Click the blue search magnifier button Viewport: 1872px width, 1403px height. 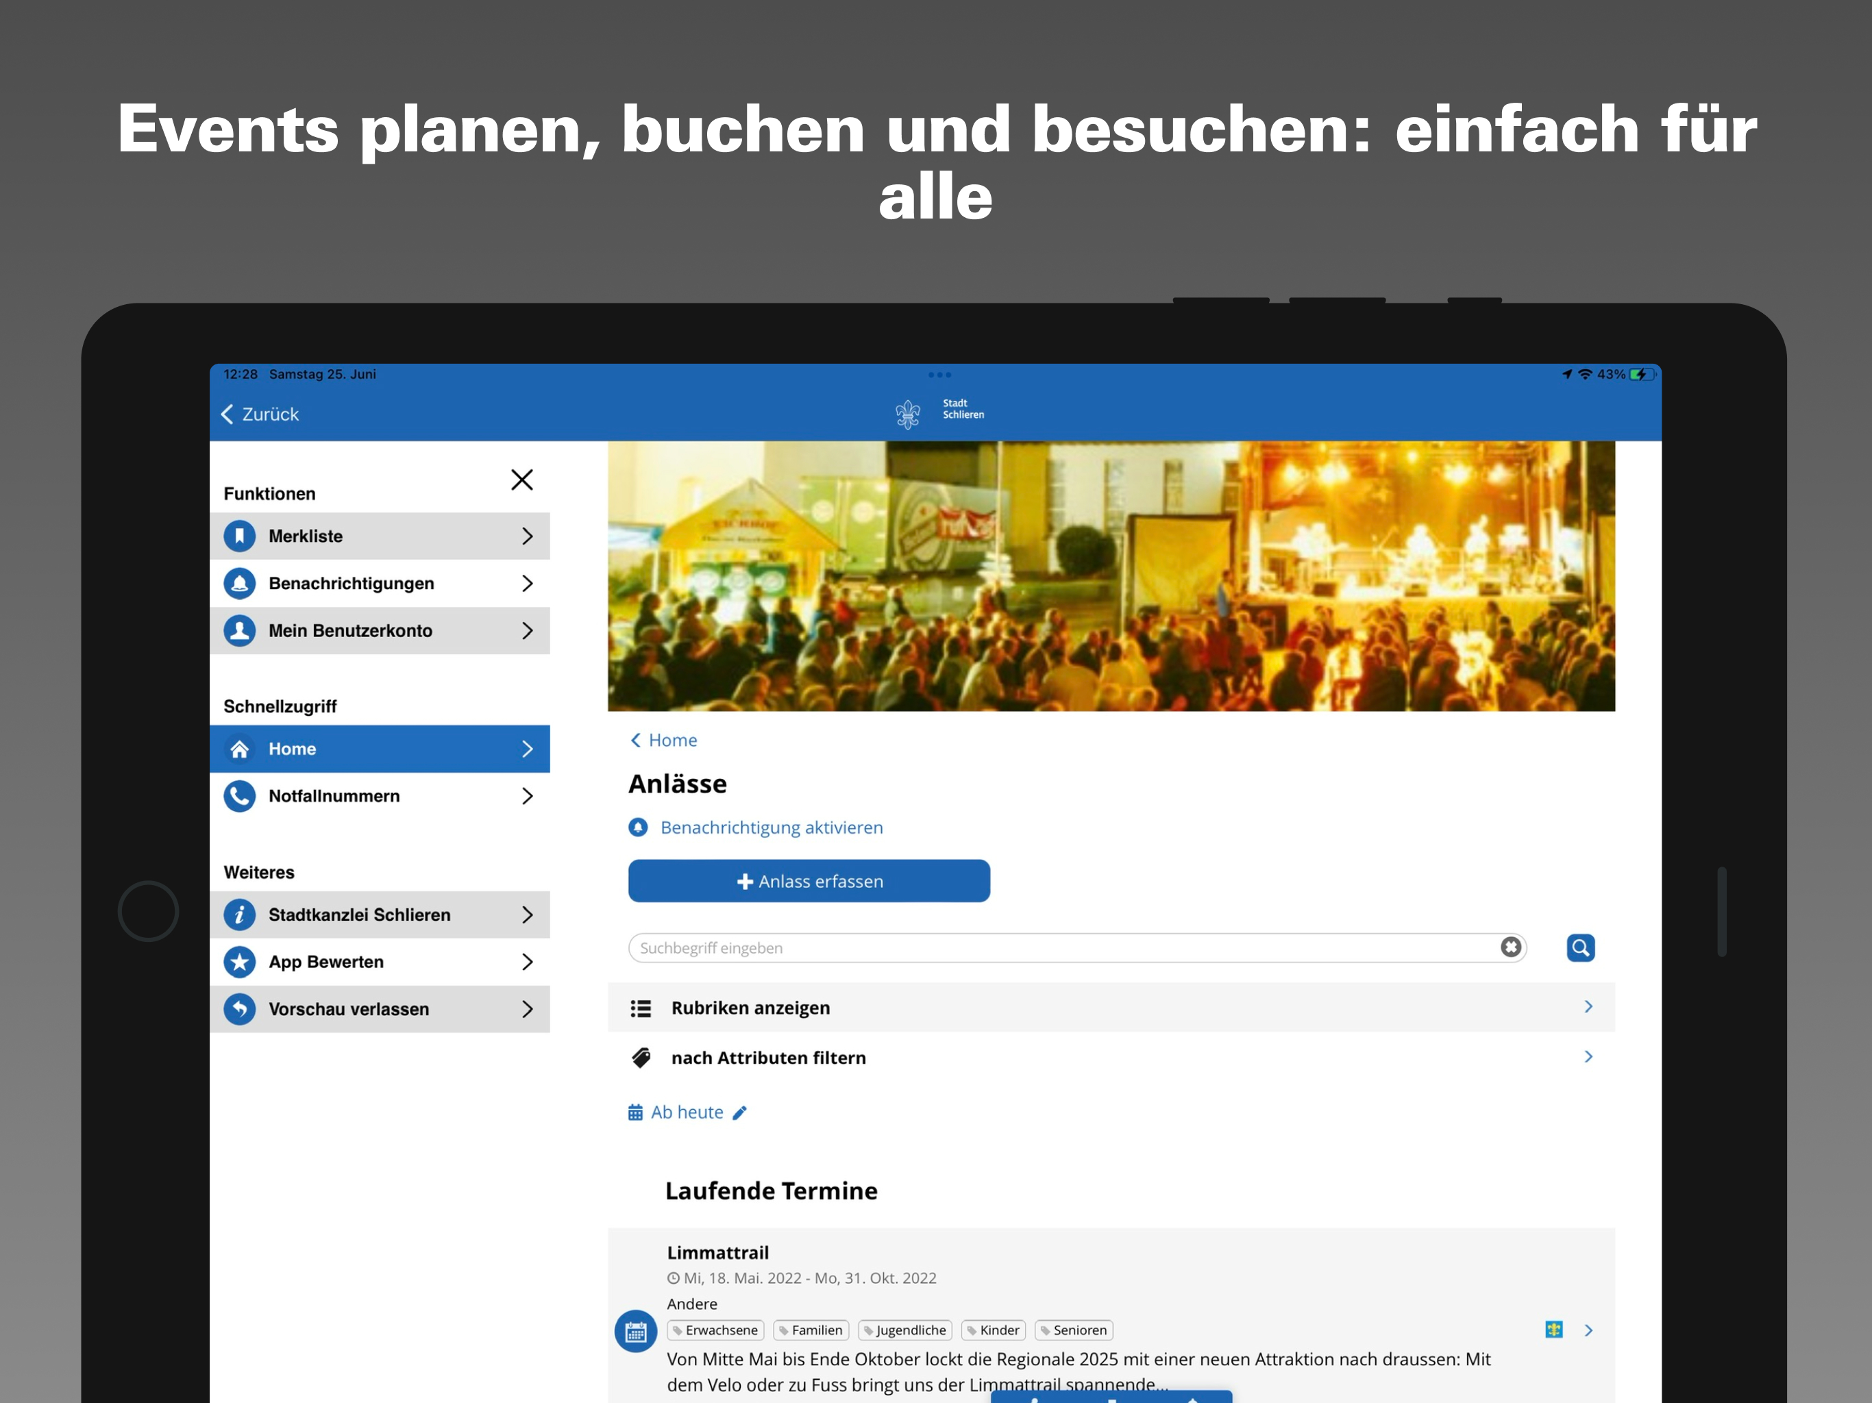coord(1579,947)
